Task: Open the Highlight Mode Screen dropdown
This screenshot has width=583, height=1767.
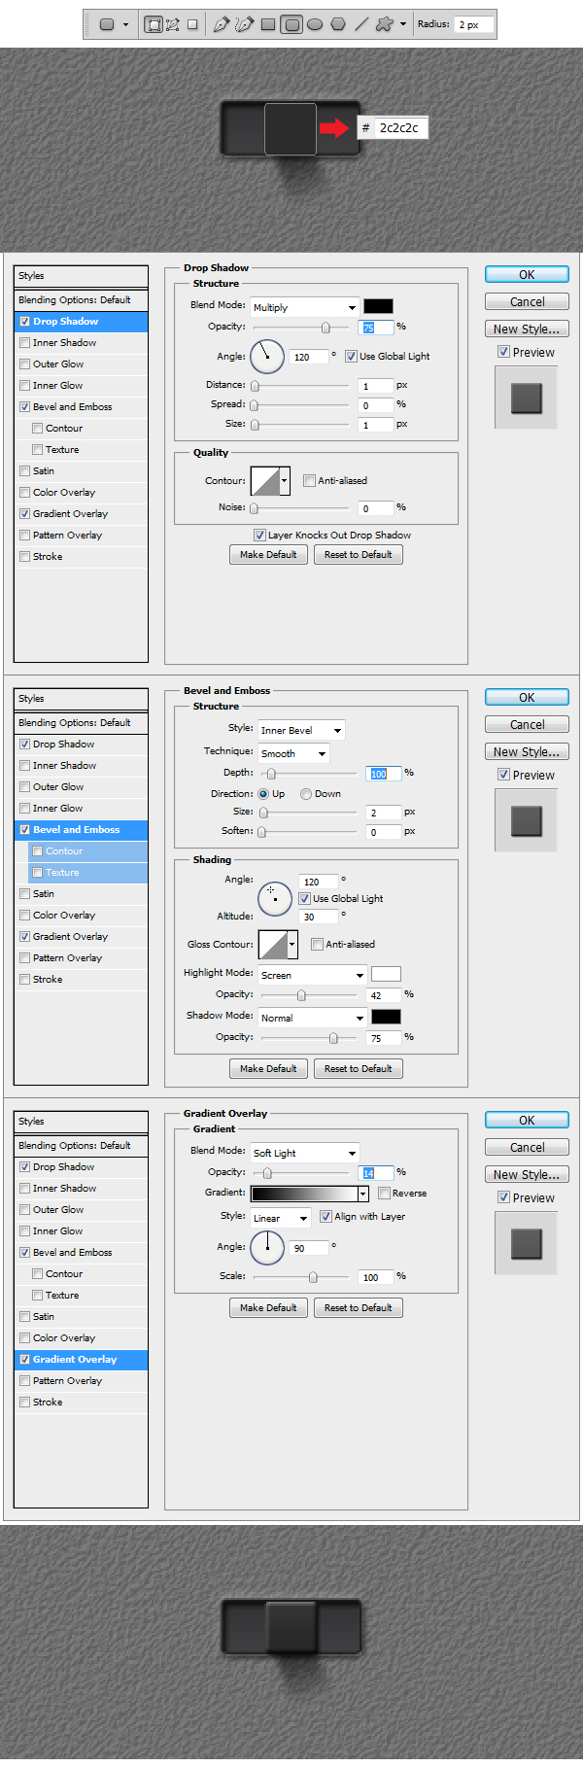Action: 312,975
